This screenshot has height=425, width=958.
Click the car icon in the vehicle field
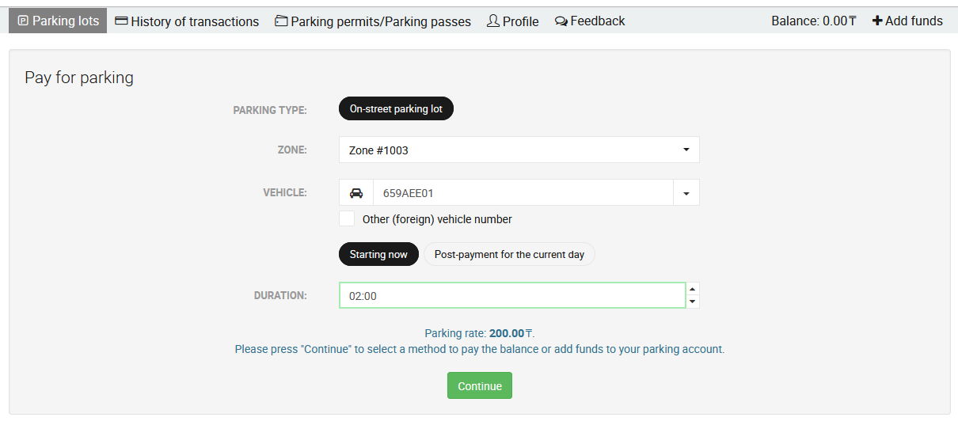tap(356, 193)
